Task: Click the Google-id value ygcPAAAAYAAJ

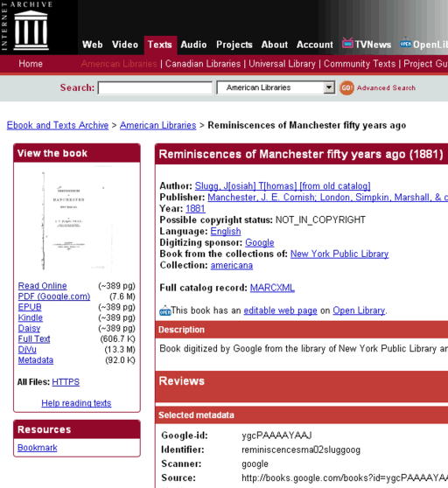Action: [276, 436]
